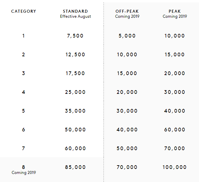202x182 pixels.
Task: Select the Off-Peak 5,000 points cell
Action: tap(127, 36)
